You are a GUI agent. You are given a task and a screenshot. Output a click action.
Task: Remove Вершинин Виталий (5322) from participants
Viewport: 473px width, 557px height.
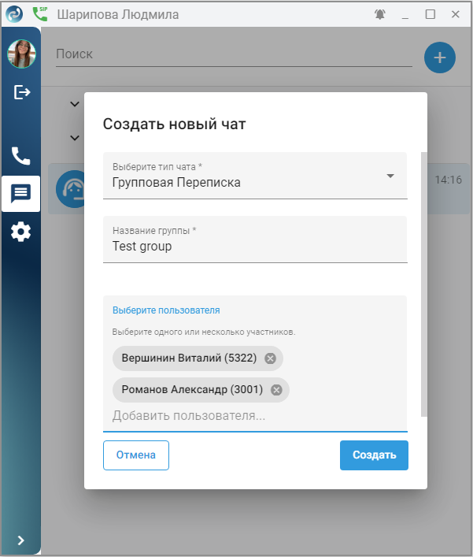pos(270,358)
